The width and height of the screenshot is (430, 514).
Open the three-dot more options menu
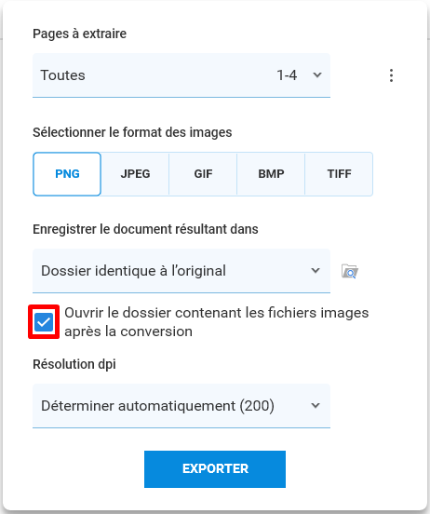tap(391, 75)
